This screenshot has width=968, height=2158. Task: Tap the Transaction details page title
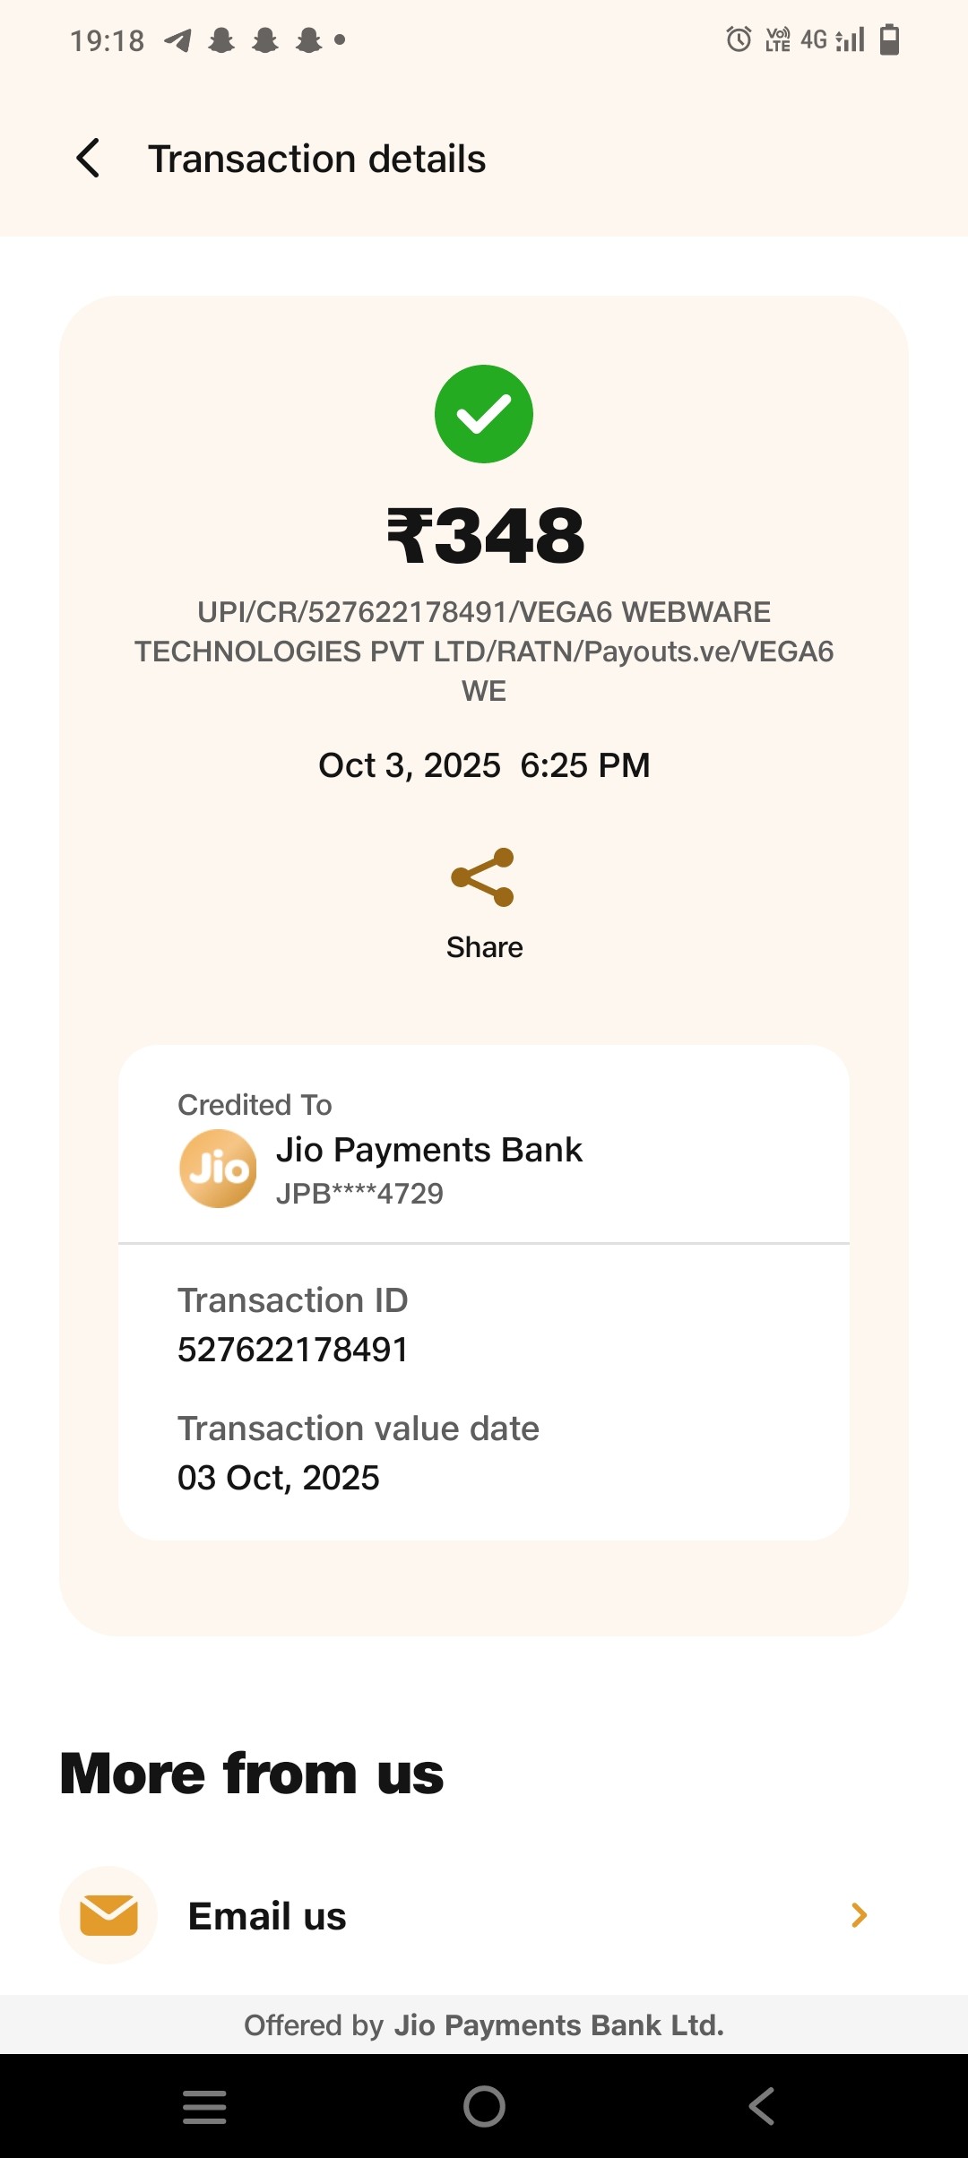[x=316, y=160]
